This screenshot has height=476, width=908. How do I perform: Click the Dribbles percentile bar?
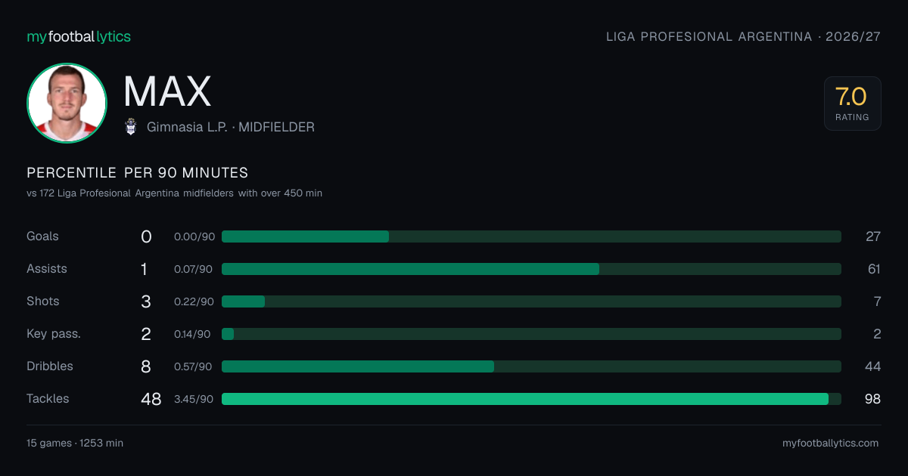pyautogui.click(x=531, y=366)
